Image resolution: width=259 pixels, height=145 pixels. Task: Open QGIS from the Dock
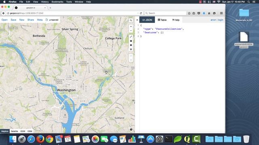click(x=187, y=139)
